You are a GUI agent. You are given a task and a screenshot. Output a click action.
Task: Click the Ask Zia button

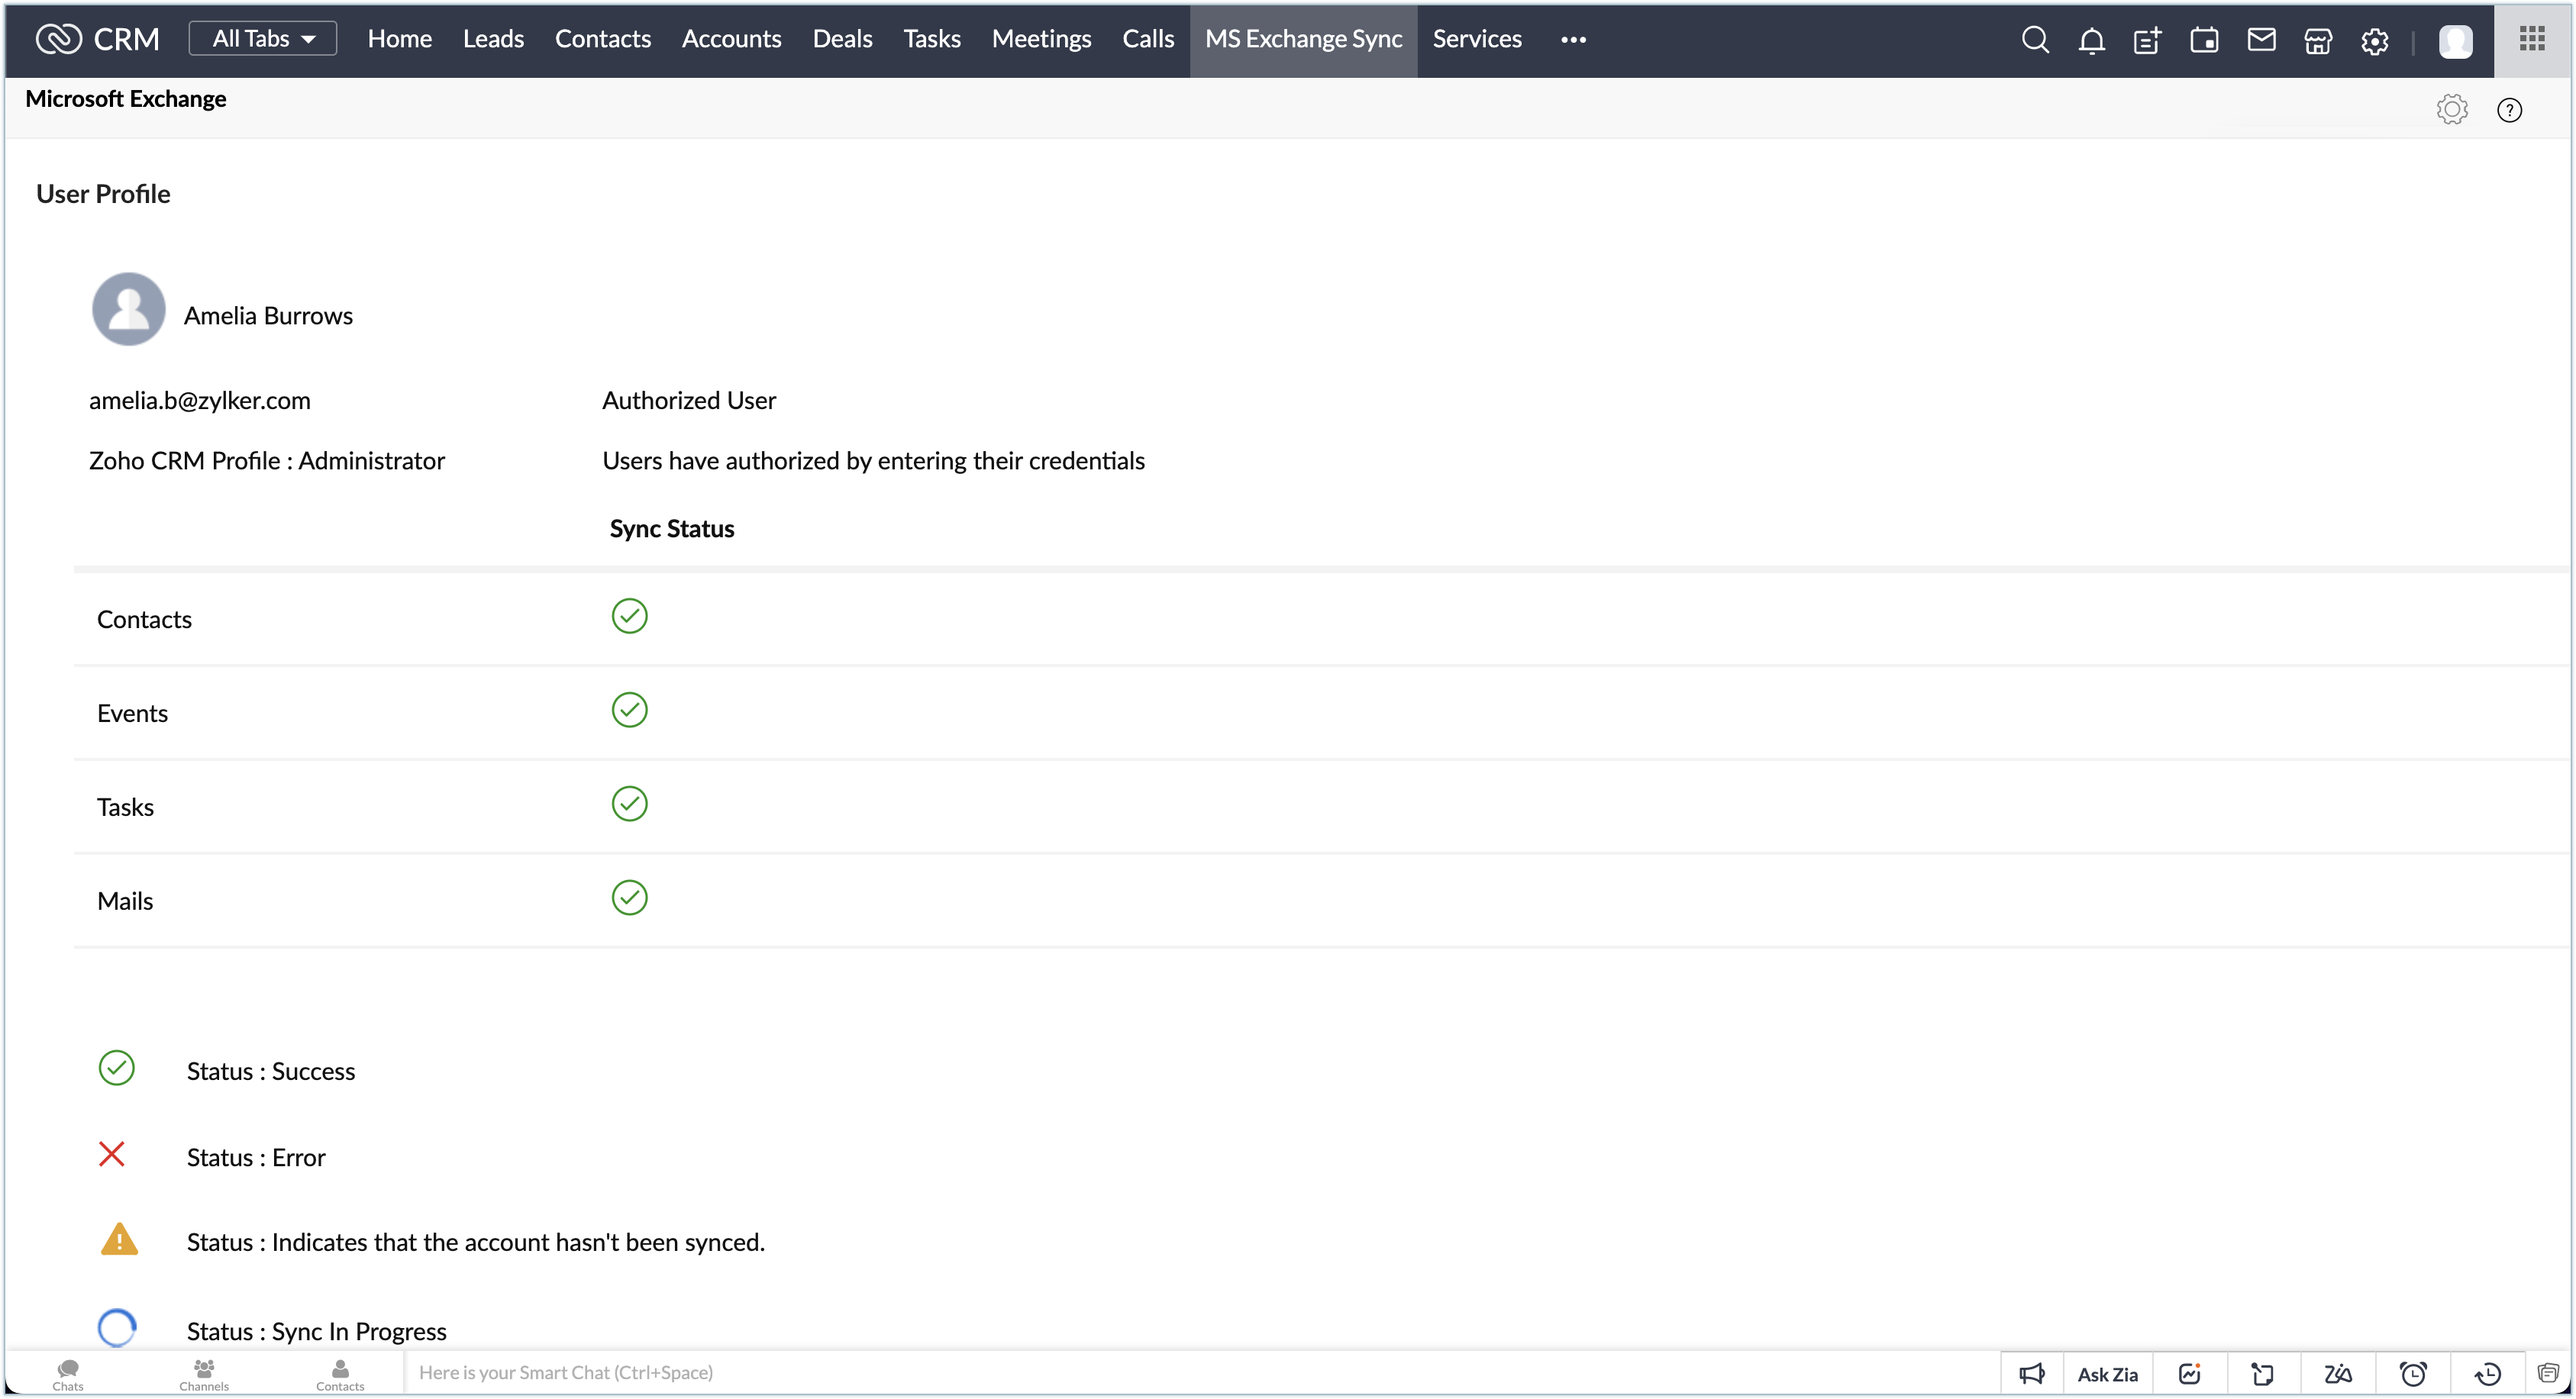click(x=2107, y=1374)
